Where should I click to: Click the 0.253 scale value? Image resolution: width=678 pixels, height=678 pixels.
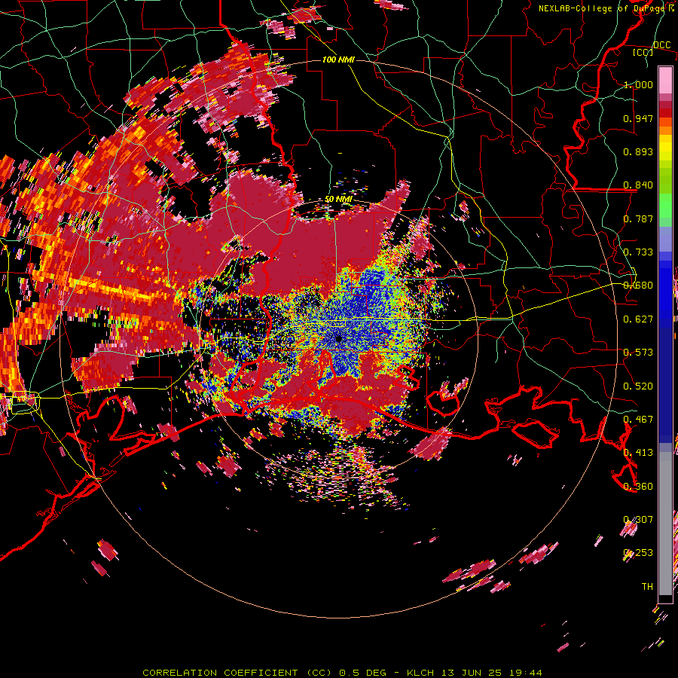point(638,553)
